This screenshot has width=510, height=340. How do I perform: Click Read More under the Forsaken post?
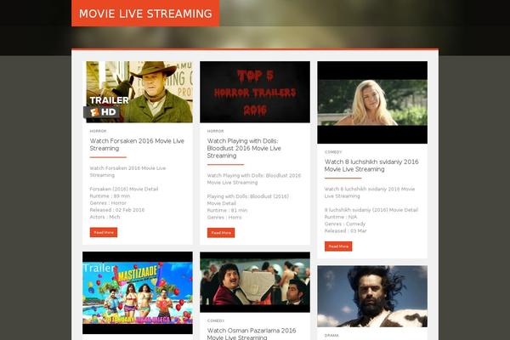coord(104,232)
